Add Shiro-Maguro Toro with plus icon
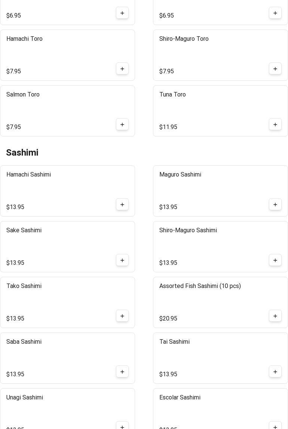This screenshot has height=429, width=288. pos(275,69)
